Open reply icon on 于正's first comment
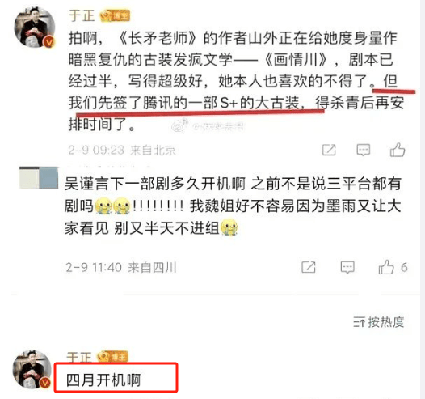This screenshot has width=425, height=399. (x=364, y=150)
